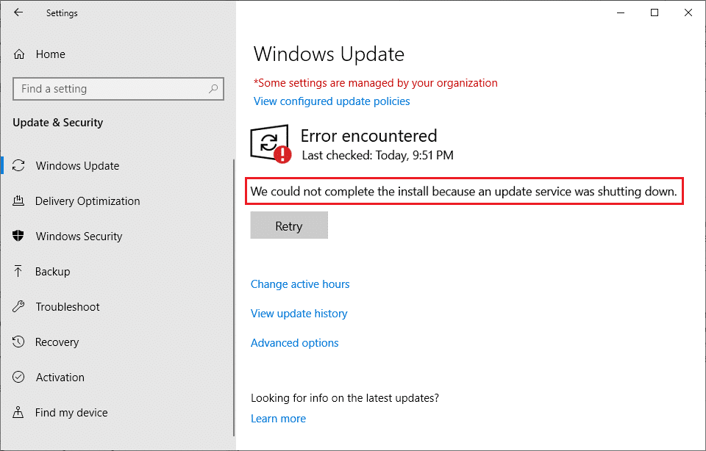Click the Backup arrow icon
This screenshot has width=706, height=451.
(x=20, y=272)
